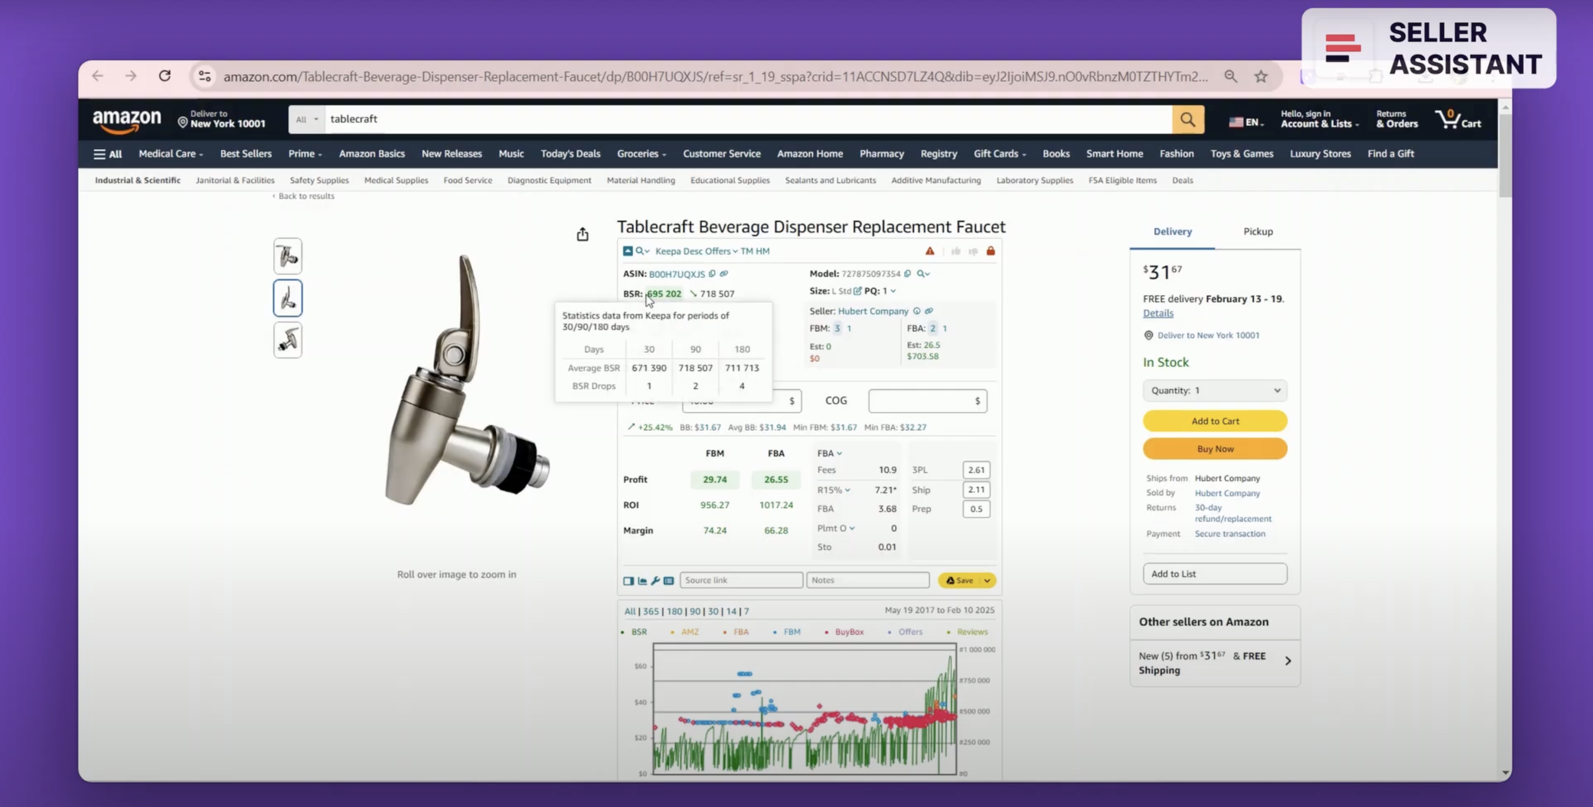Switch to the Pickup tab

pos(1258,231)
